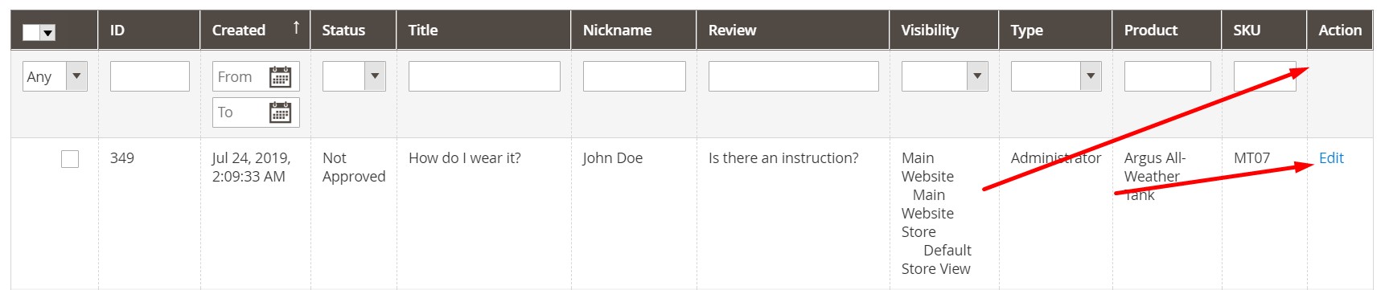Screen dimensions: 1385x290
Task: Open the Visibility filter dropdown
Action: (944, 76)
